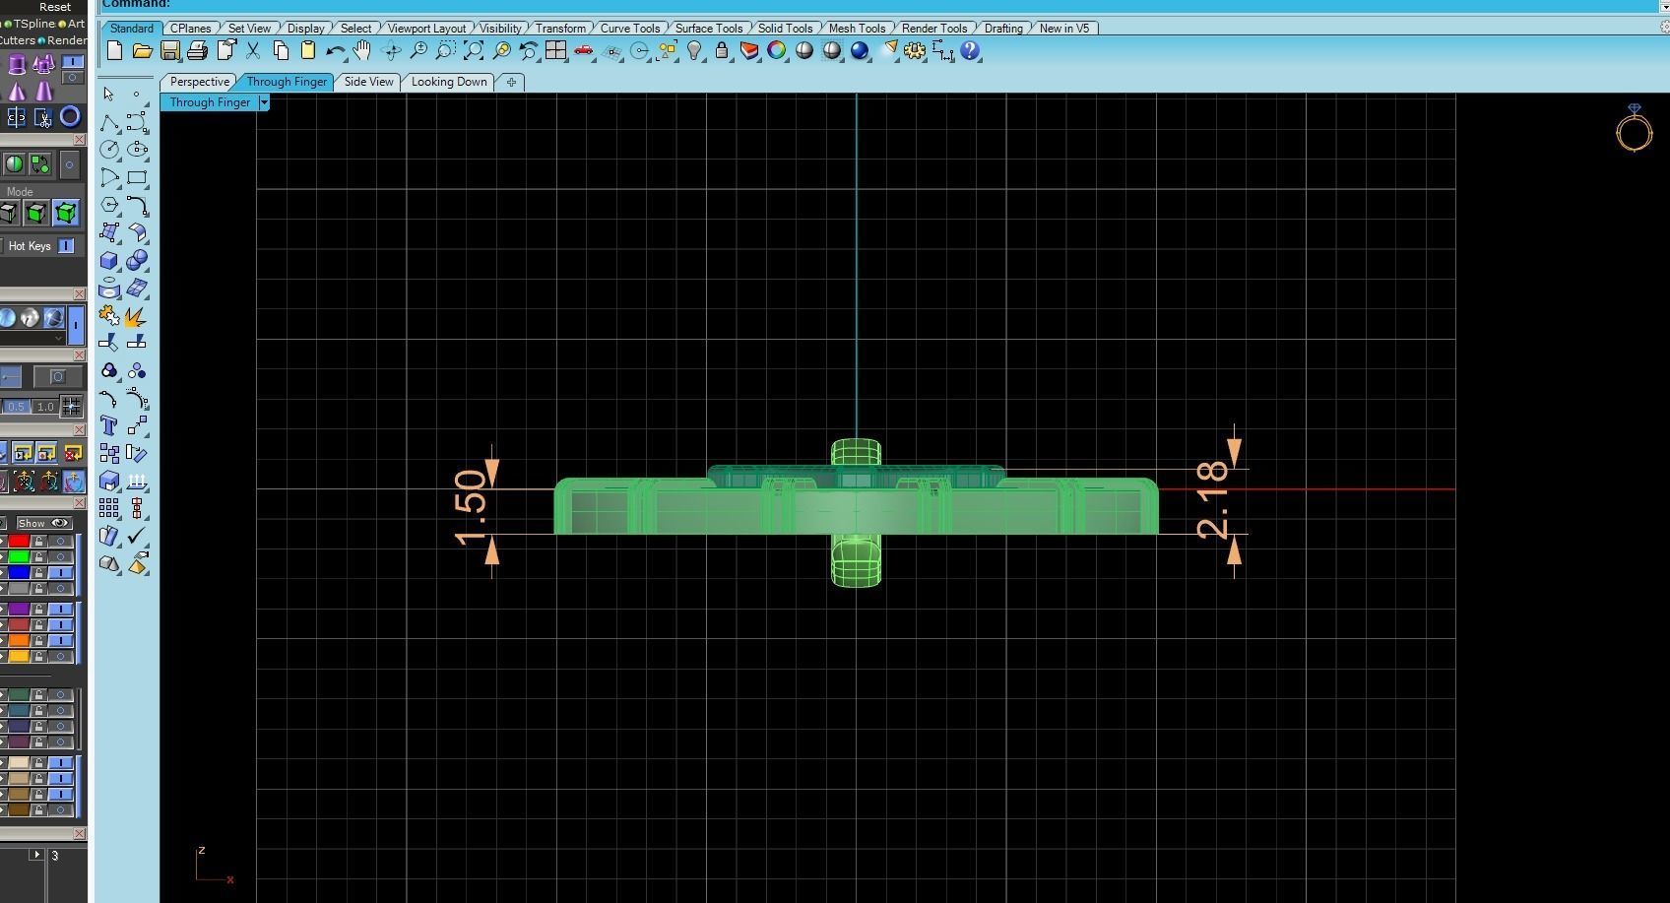This screenshot has height=903, width=1670.
Task: Toggle the Hot Keys switch
Action: [66, 246]
